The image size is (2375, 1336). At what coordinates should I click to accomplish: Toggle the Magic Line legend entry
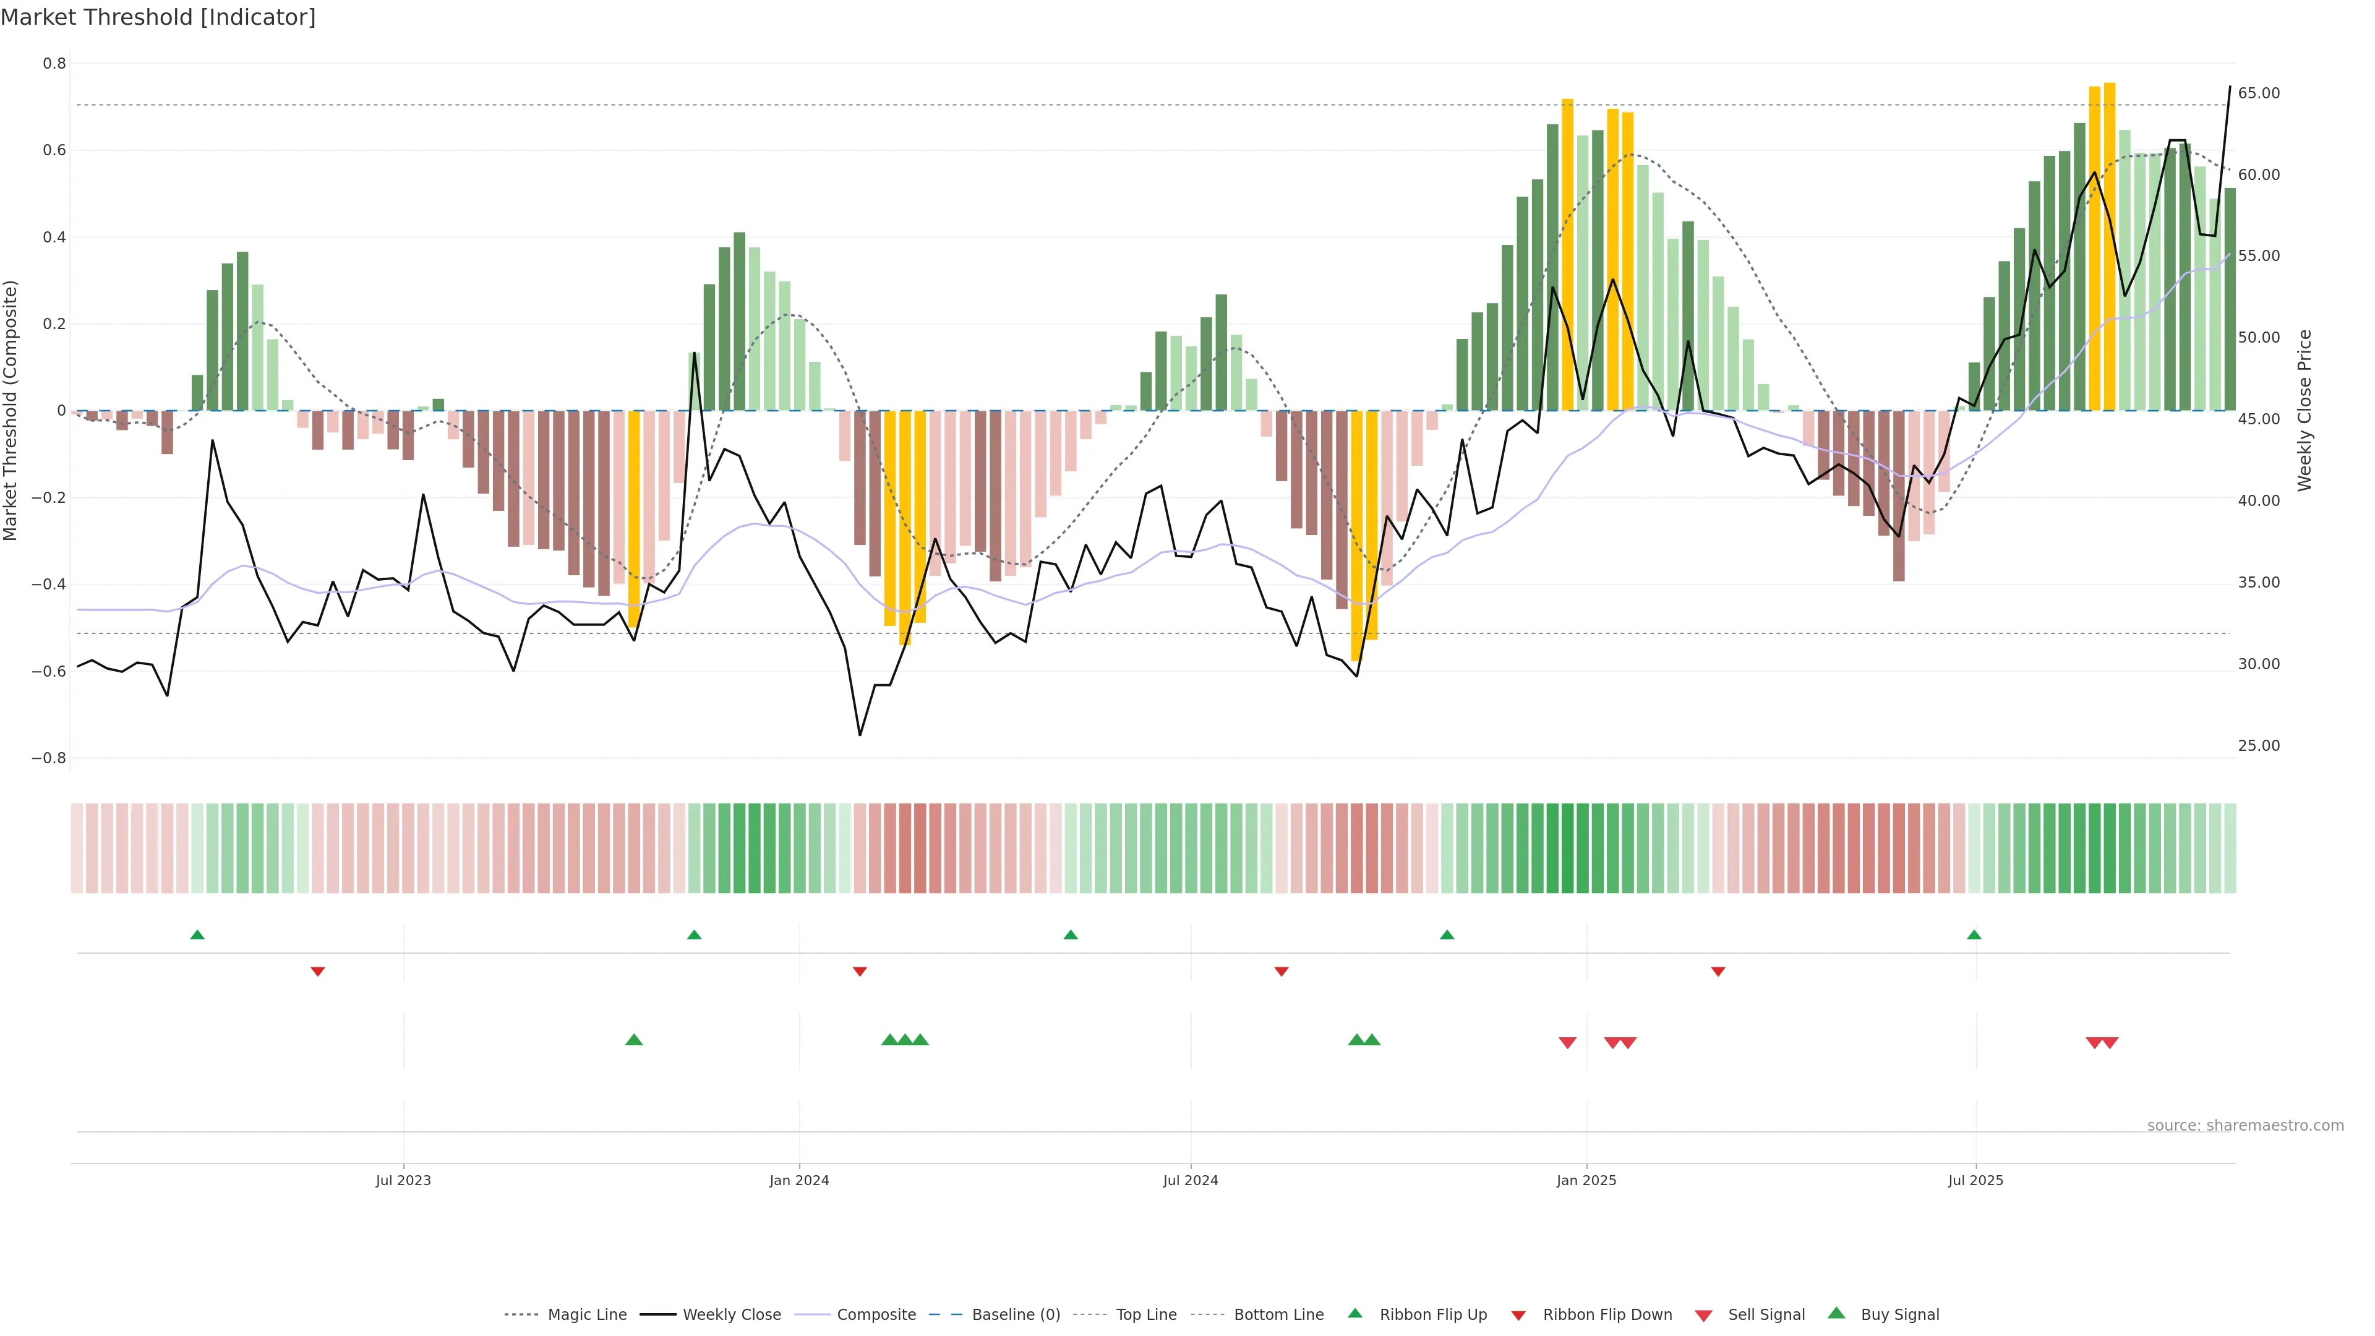pyautogui.click(x=586, y=1315)
